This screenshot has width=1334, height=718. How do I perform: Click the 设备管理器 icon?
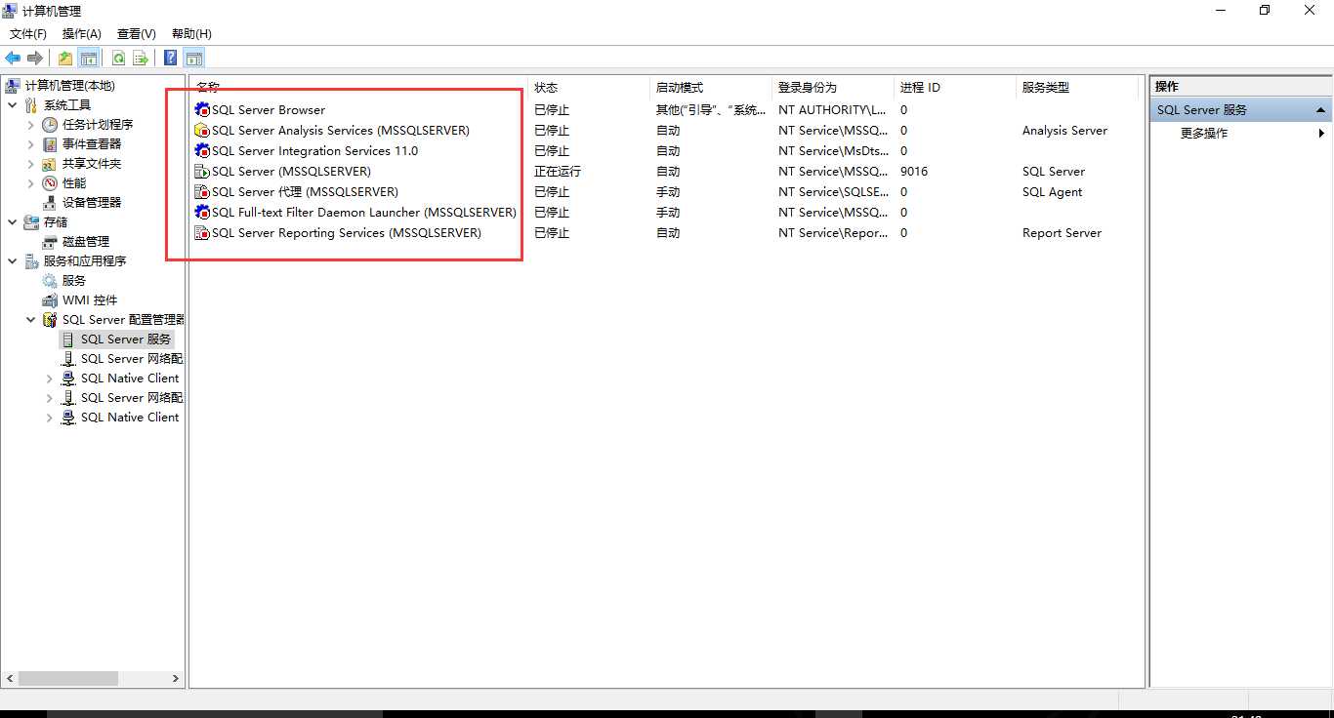[x=50, y=203]
